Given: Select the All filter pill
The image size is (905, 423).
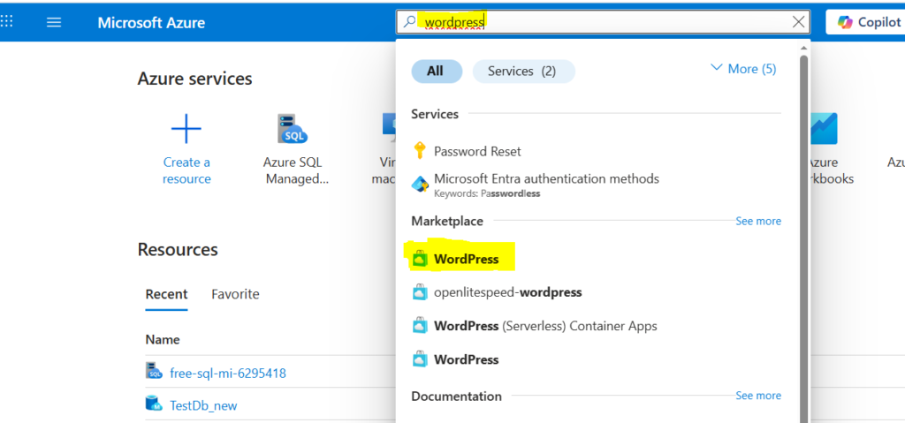Looking at the screenshot, I should [437, 71].
